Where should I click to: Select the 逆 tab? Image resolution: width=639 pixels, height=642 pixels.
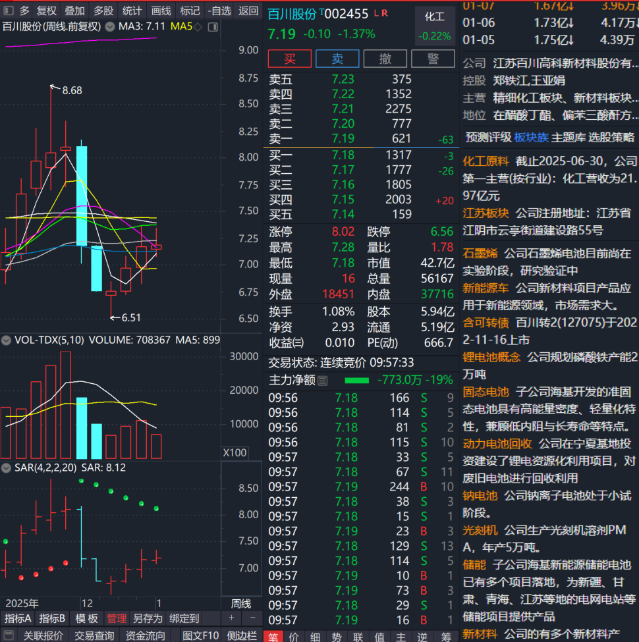pyautogui.click(x=422, y=637)
